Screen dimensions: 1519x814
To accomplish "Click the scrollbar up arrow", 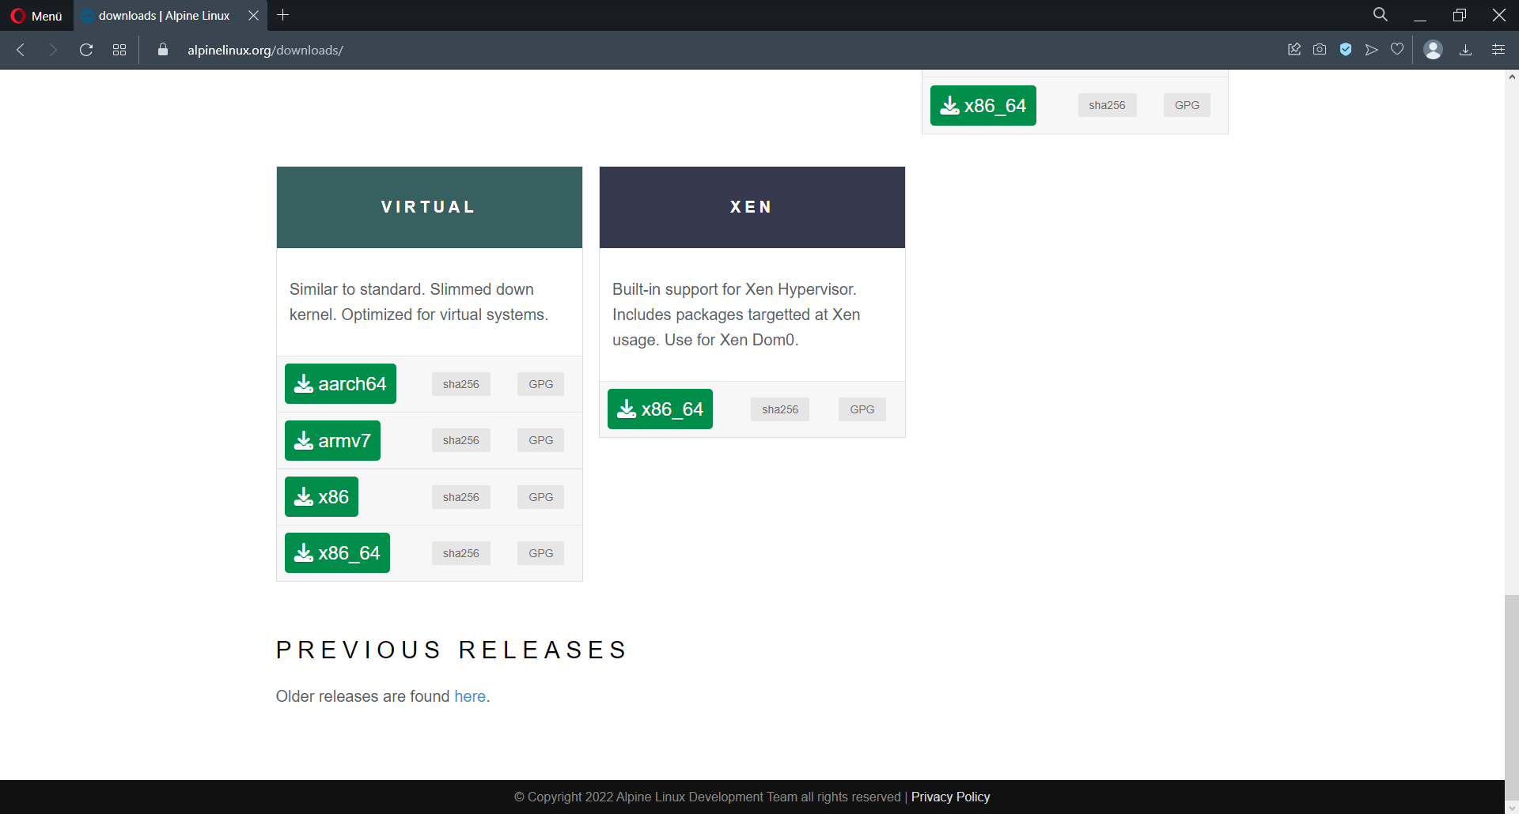I will tap(1512, 77).
